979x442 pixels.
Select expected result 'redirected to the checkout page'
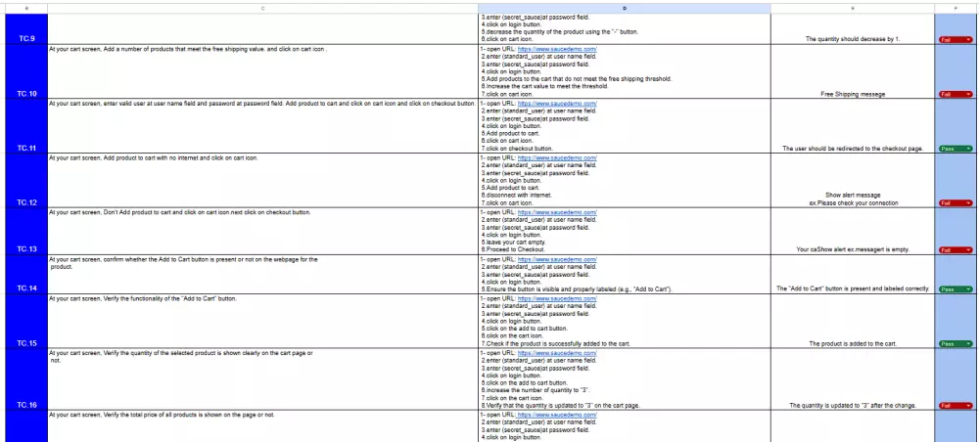pos(853,126)
